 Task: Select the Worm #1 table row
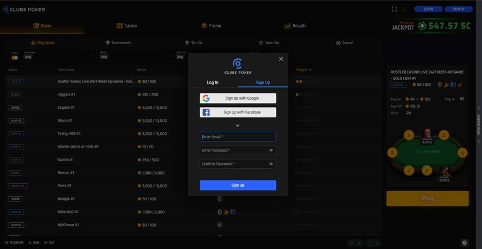[193, 121]
